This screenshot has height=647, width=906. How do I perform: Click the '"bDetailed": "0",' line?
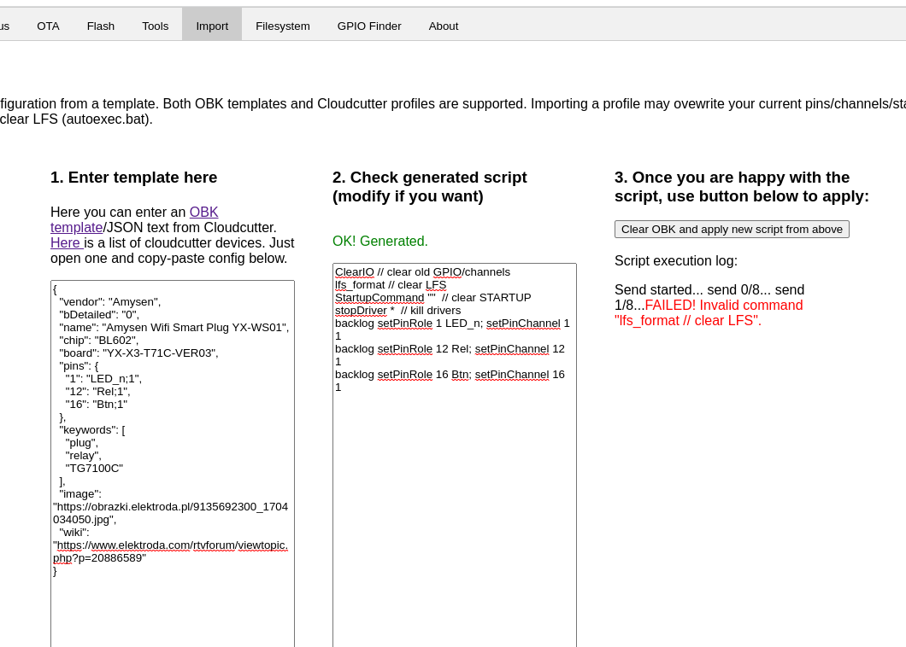[99, 315]
